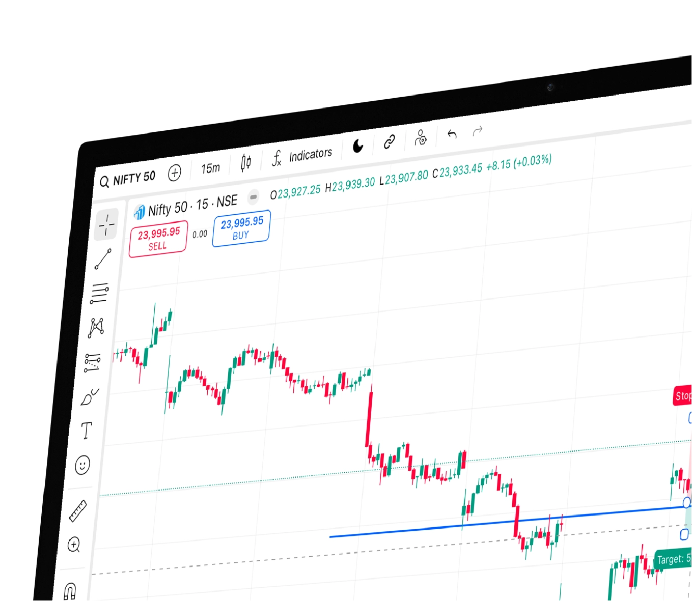Select the XABCD pattern tool
This screenshot has width=692, height=601.
pos(96,328)
